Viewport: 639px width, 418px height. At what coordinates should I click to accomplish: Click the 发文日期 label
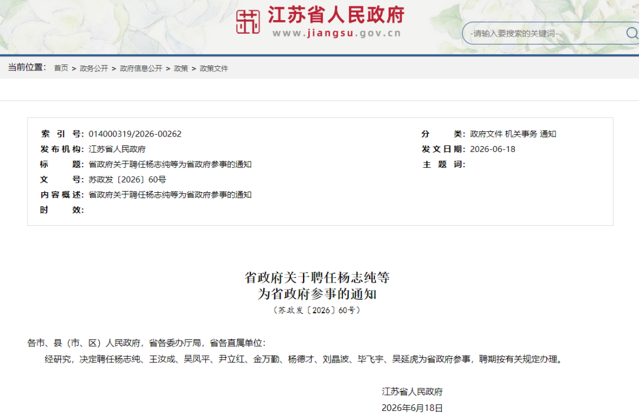coord(443,149)
